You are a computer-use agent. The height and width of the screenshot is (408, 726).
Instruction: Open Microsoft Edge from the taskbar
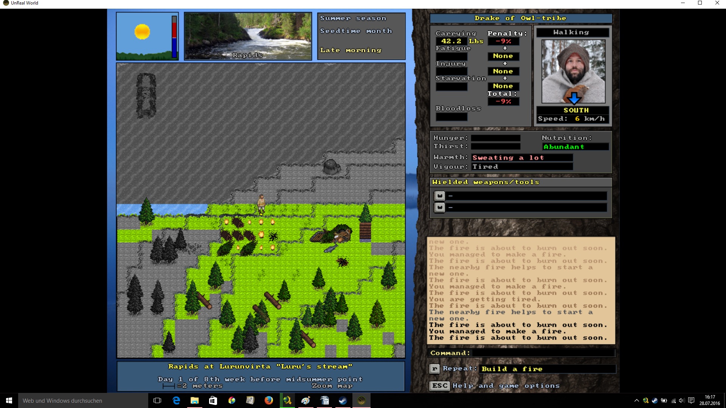click(176, 400)
